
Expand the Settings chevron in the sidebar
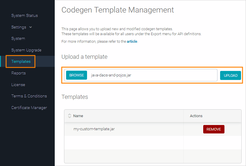[x=31, y=27]
